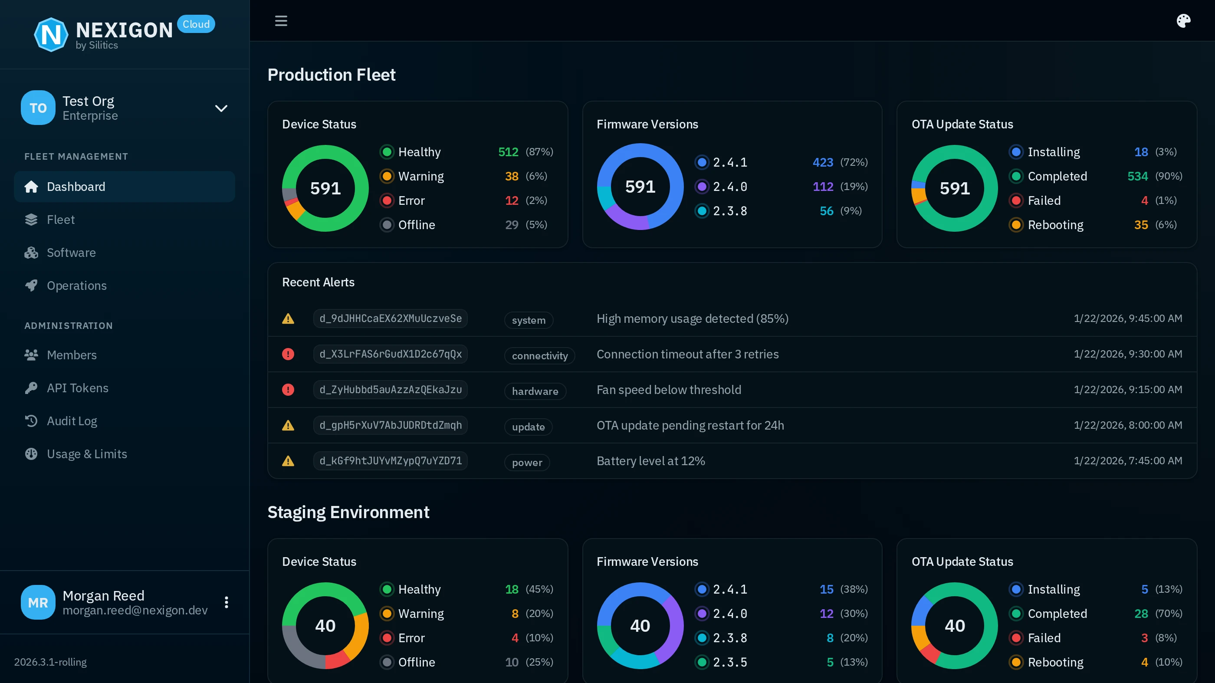Open user options three-dot menu
The width and height of the screenshot is (1215, 683).
coord(227,602)
